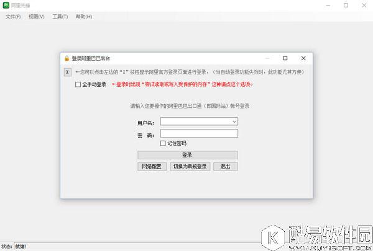Click the 请输入您要操作的阿里巴巴出口通 prompt text
373x251 pixels.
pos(190,106)
